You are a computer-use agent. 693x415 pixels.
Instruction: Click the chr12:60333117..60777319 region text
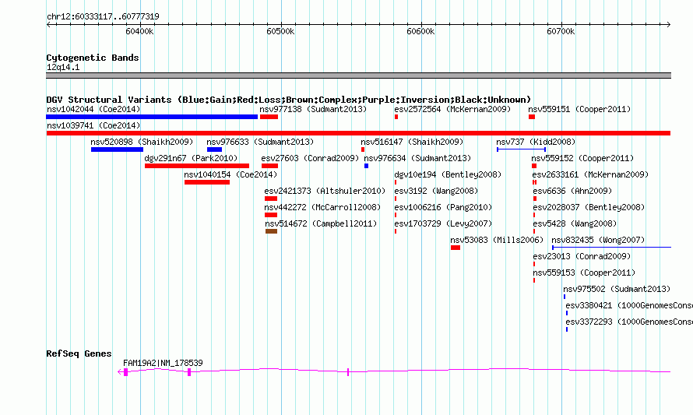103,17
